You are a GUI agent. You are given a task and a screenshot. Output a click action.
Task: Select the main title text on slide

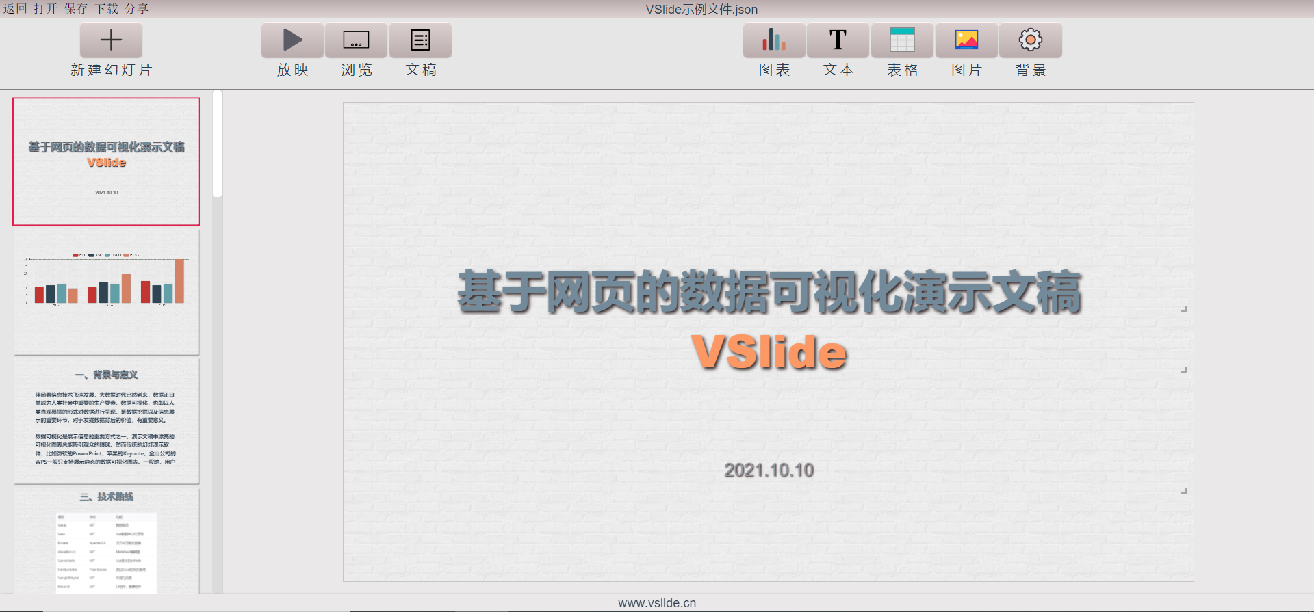pos(769,292)
